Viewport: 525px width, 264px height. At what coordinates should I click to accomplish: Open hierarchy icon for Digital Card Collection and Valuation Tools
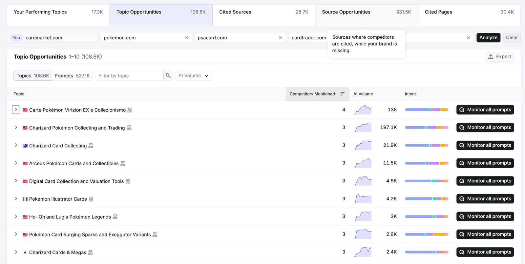pos(128,181)
